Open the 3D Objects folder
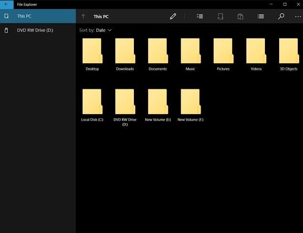303x233 pixels. tap(289, 51)
